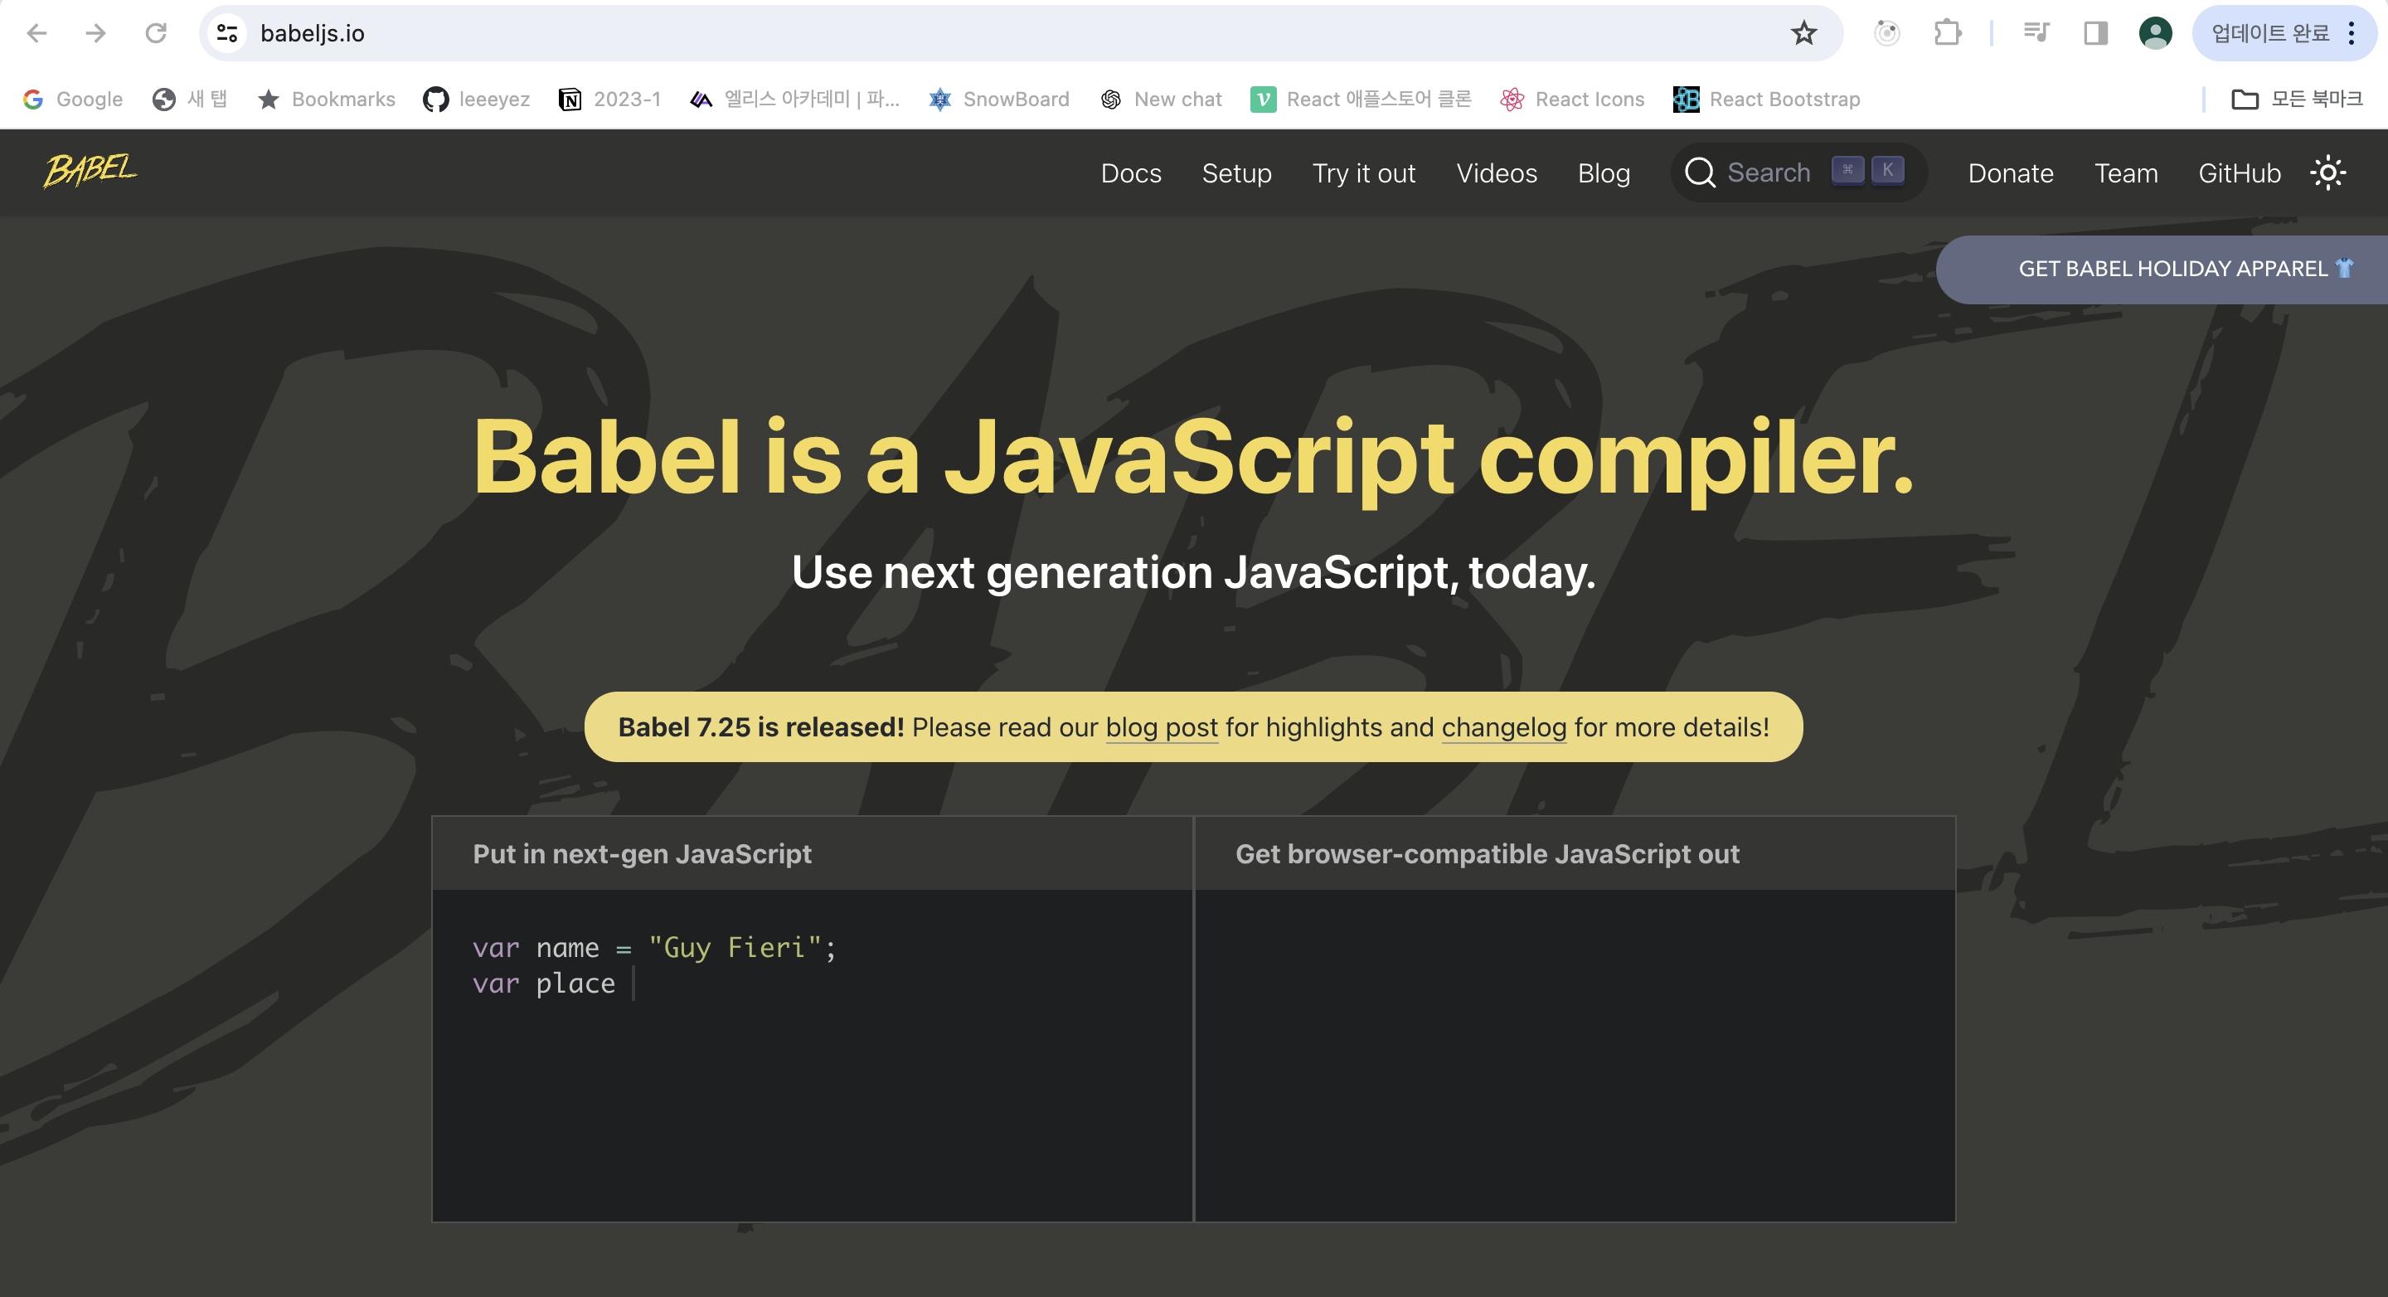The height and width of the screenshot is (1297, 2388).
Task: Click 'Get browser-compatible JavaScript out' header
Action: point(1487,854)
